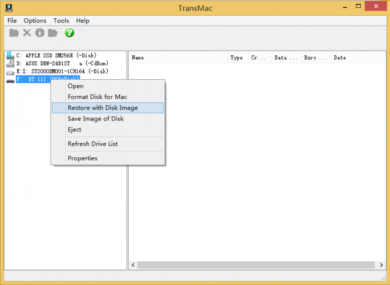This screenshot has height=285, width=390.
Task: Click the horizontal scrollbar left arrow
Action: pos(133,265)
